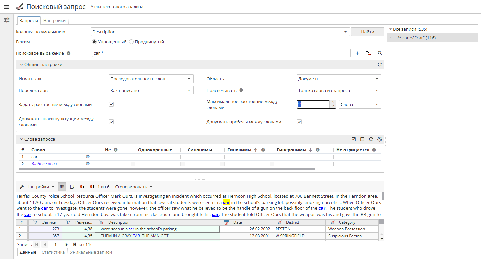Viewport: 481px width, 259px height.
Task: Open Подсвечивать dropdown
Action: click(x=339, y=90)
